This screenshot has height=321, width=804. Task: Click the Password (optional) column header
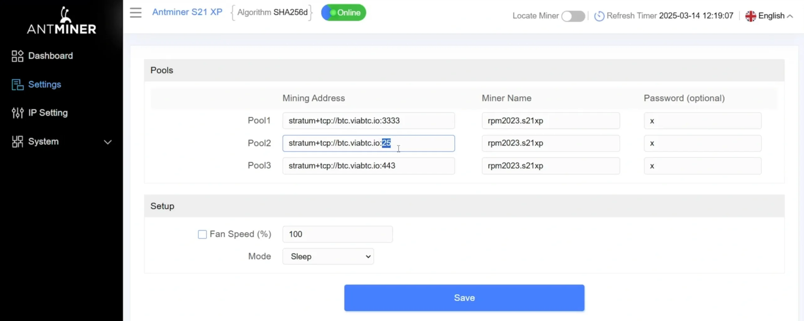click(x=684, y=98)
